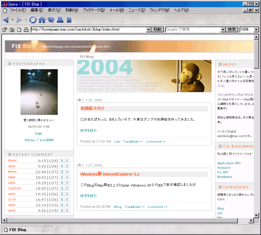Click the E button on the Kawa 20:03 row
Screen dimensions: 261x235
(x=62, y=177)
